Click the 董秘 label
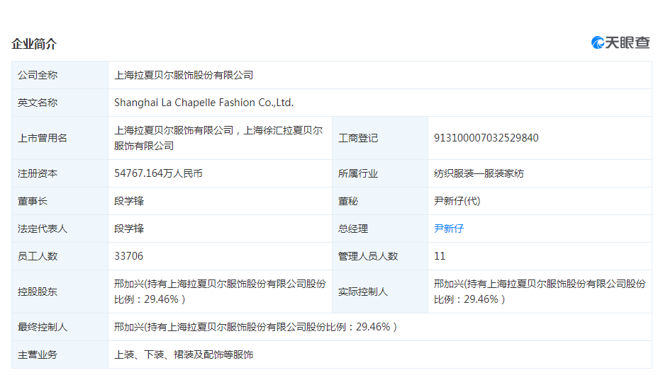This screenshot has height=375, width=663. coord(348,201)
